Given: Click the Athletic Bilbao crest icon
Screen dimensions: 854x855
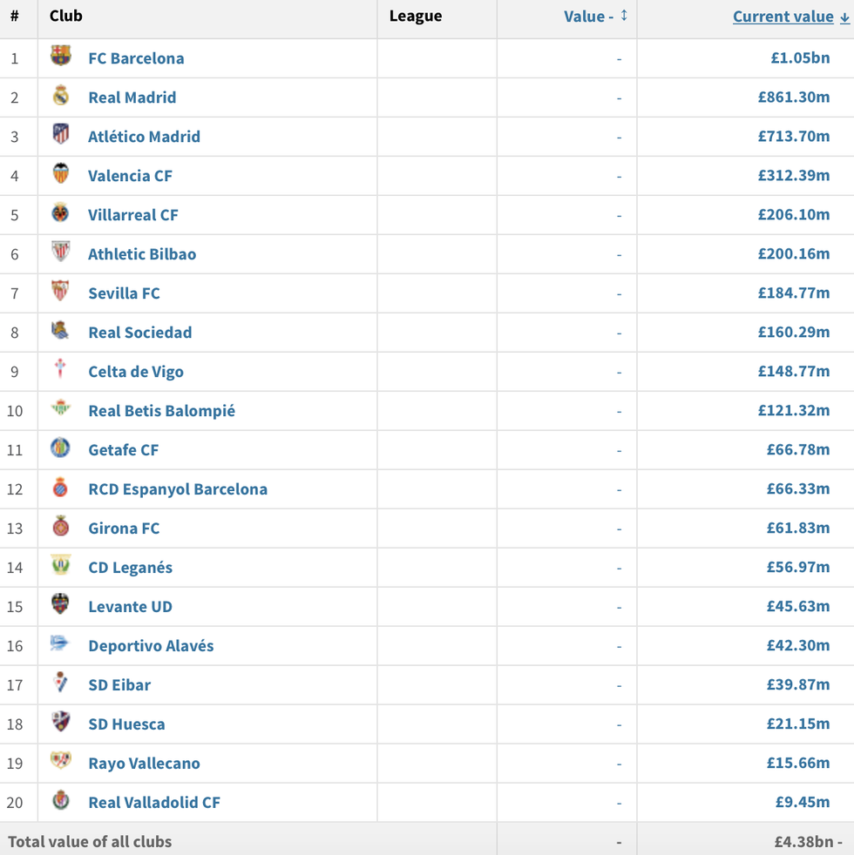Looking at the screenshot, I should click(x=61, y=252).
